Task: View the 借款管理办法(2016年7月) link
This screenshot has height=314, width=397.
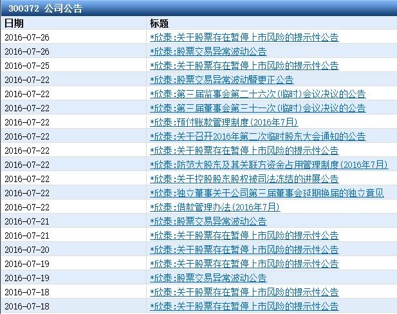Action: coord(215,207)
